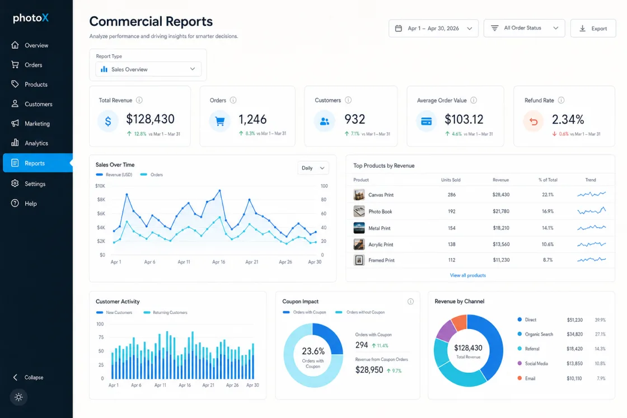Click the credit card Average Order icon
Screen dimensions: 627x418
(x=427, y=121)
